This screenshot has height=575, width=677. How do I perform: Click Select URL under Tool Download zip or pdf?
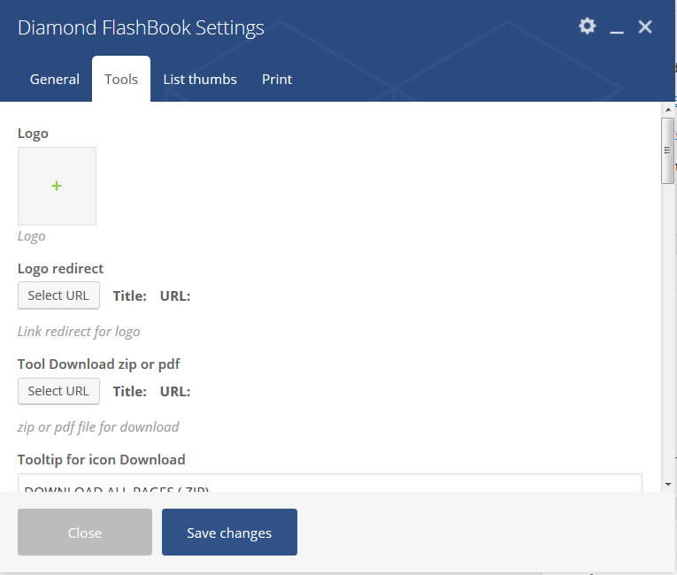[58, 391]
